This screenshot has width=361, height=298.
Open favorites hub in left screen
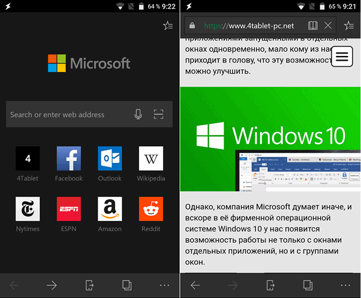[168, 26]
